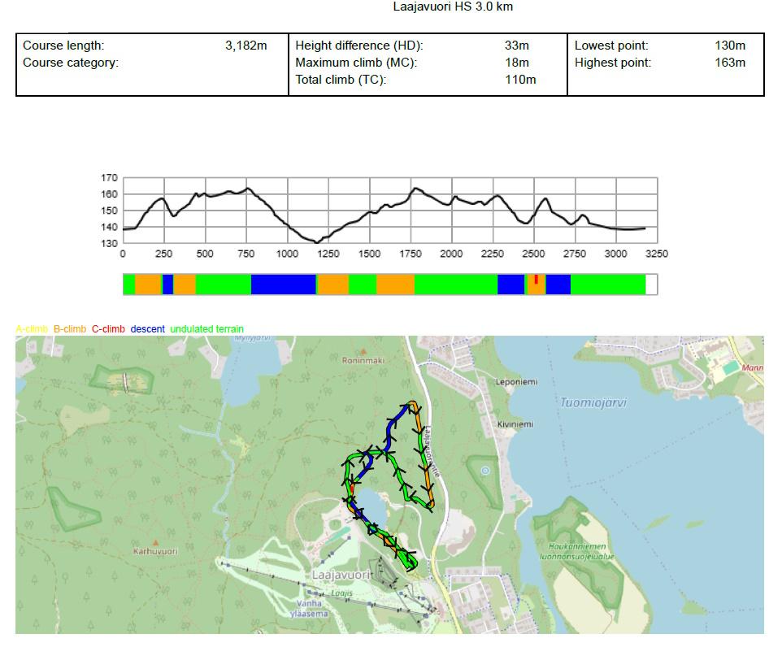Click the Karhuvuori peak triangle icon
The height and width of the screenshot is (647, 782).
click(155, 542)
